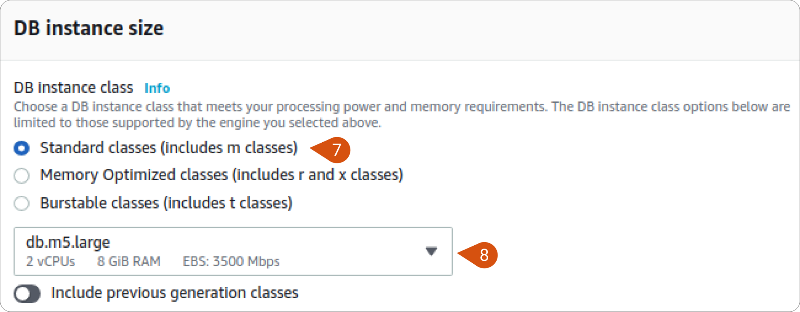The image size is (800, 312).
Task: Click the DB instance class heading label
Action: tap(74, 87)
